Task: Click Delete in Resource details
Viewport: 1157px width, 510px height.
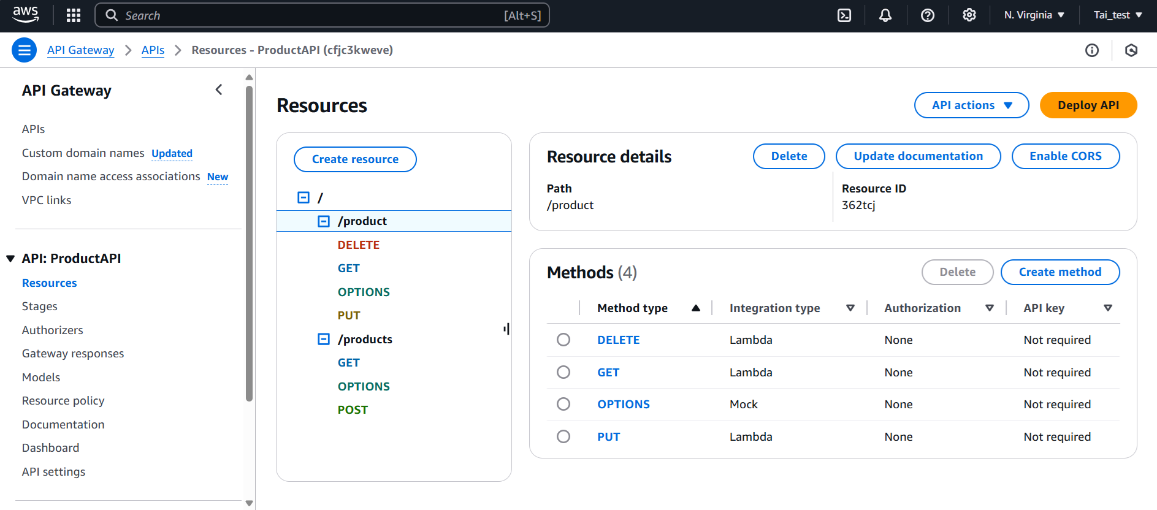Action: (x=789, y=156)
